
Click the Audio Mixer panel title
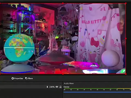tap(69, 83)
